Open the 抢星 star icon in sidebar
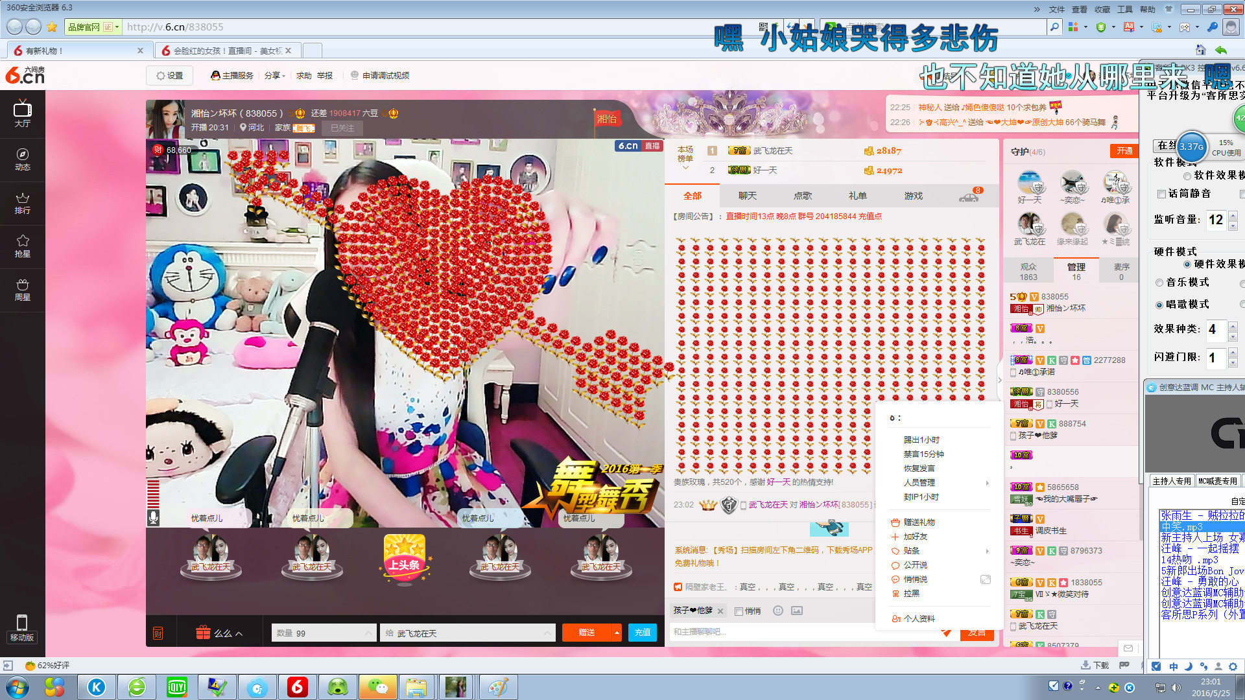1245x700 pixels. 23,246
